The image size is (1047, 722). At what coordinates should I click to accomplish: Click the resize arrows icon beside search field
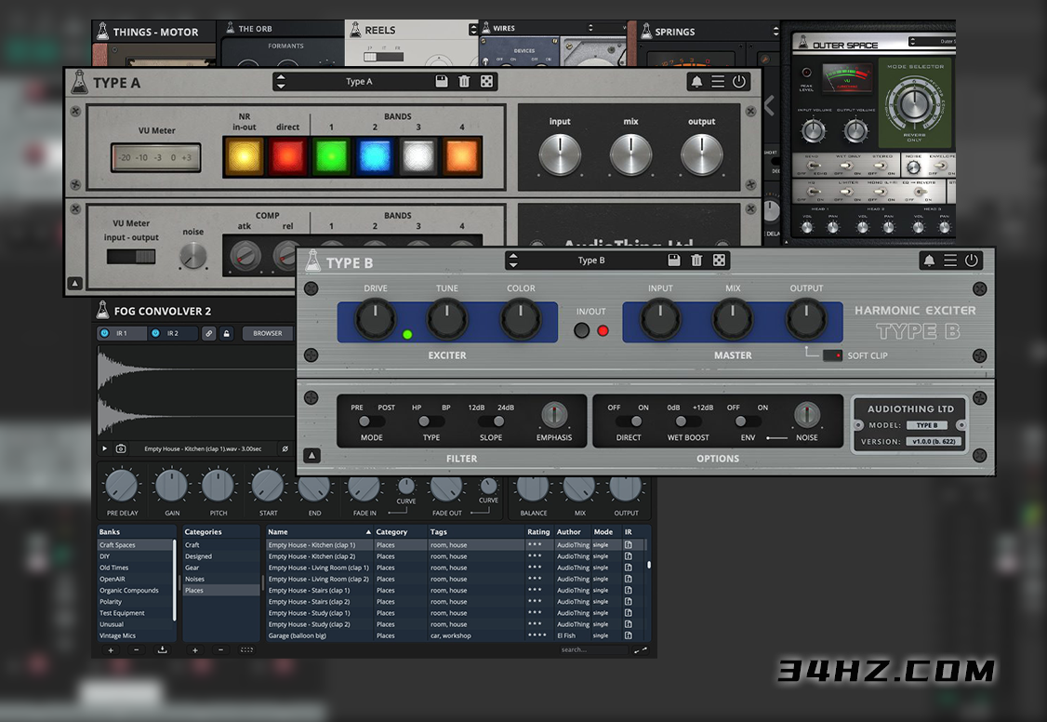coord(641,649)
